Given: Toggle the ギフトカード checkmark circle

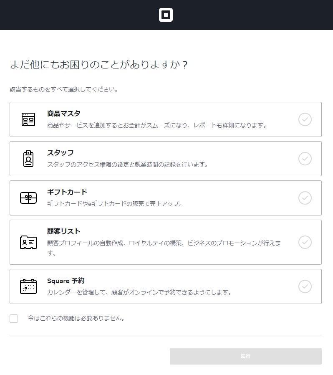Looking at the screenshot, I should click(305, 198).
